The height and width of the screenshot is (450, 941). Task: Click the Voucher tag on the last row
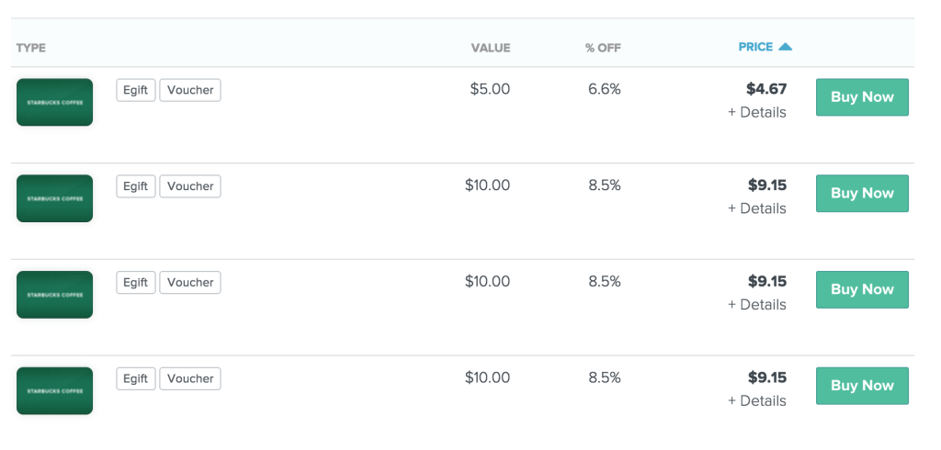click(190, 378)
